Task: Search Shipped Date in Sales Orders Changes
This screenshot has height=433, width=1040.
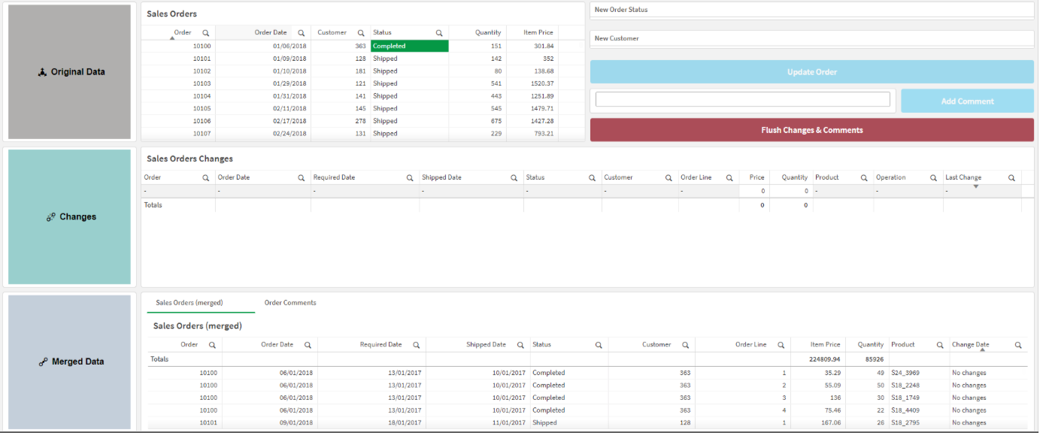Action: pyautogui.click(x=514, y=178)
